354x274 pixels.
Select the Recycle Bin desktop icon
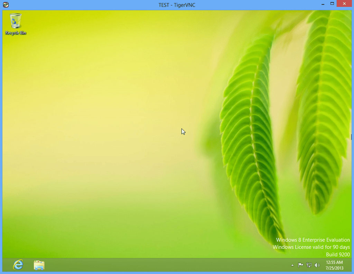16,24
